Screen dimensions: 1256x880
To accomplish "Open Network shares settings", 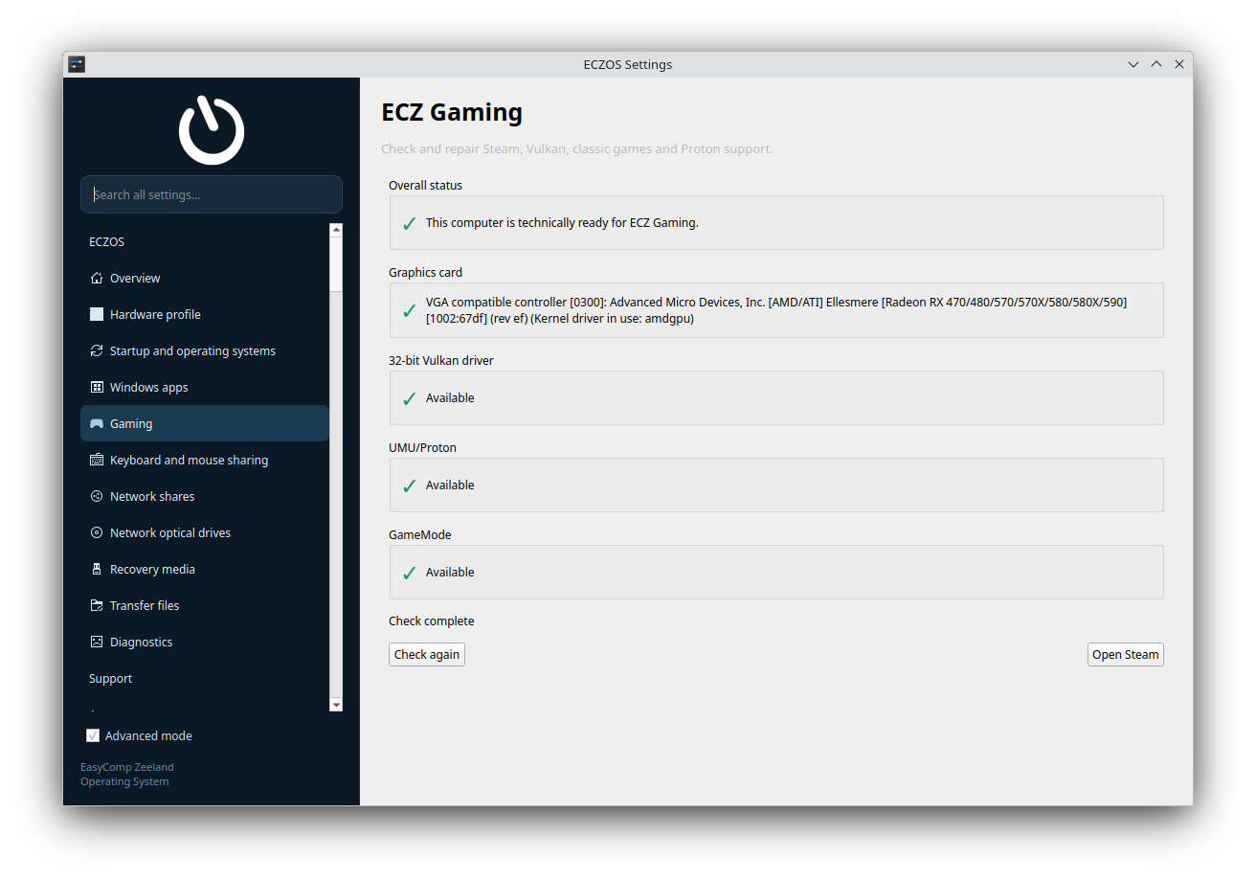I will [205, 497].
